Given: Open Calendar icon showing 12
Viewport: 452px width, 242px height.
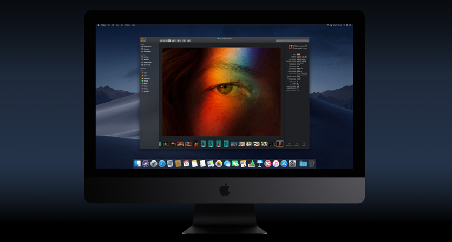Looking at the screenshot, I should tap(186, 164).
